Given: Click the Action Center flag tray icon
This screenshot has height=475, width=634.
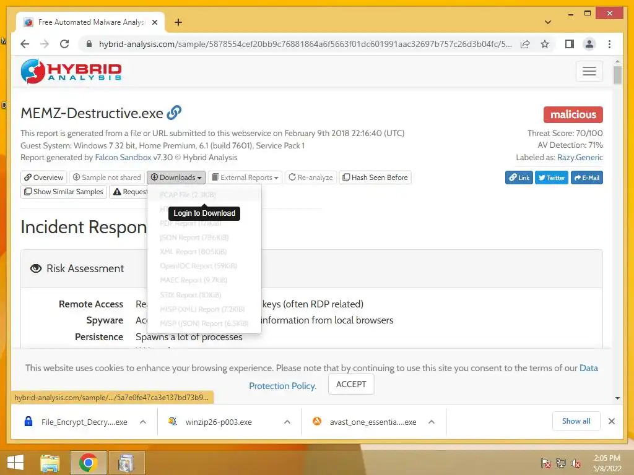Looking at the screenshot, I should [x=546, y=463].
